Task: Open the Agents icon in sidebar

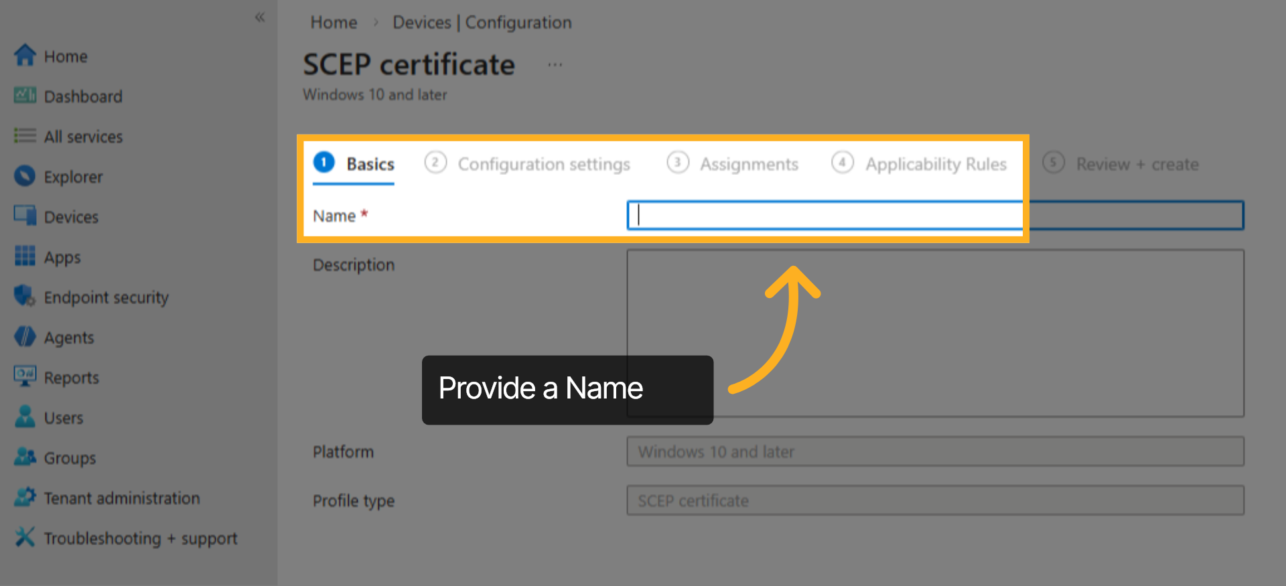Action: click(25, 336)
